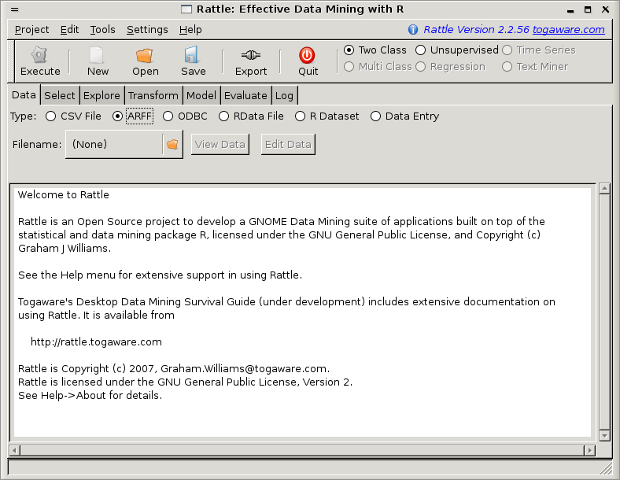Click the horizontal scrollbar left arrow
The image size is (620, 480).
(x=15, y=450)
